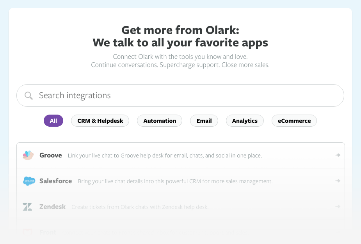Filter integrations by eCommerce
This screenshot has width=361, height=244.
(x=294, y=121)
